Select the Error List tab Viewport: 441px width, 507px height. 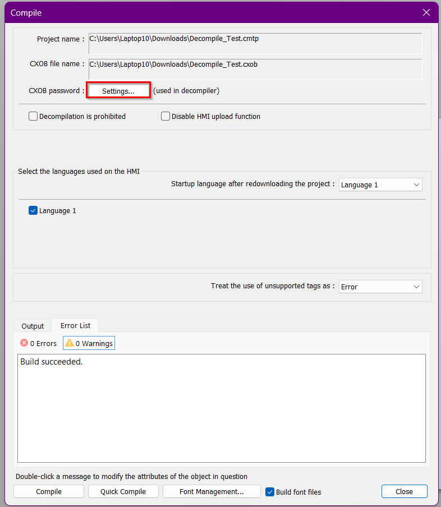click(75, 325)
